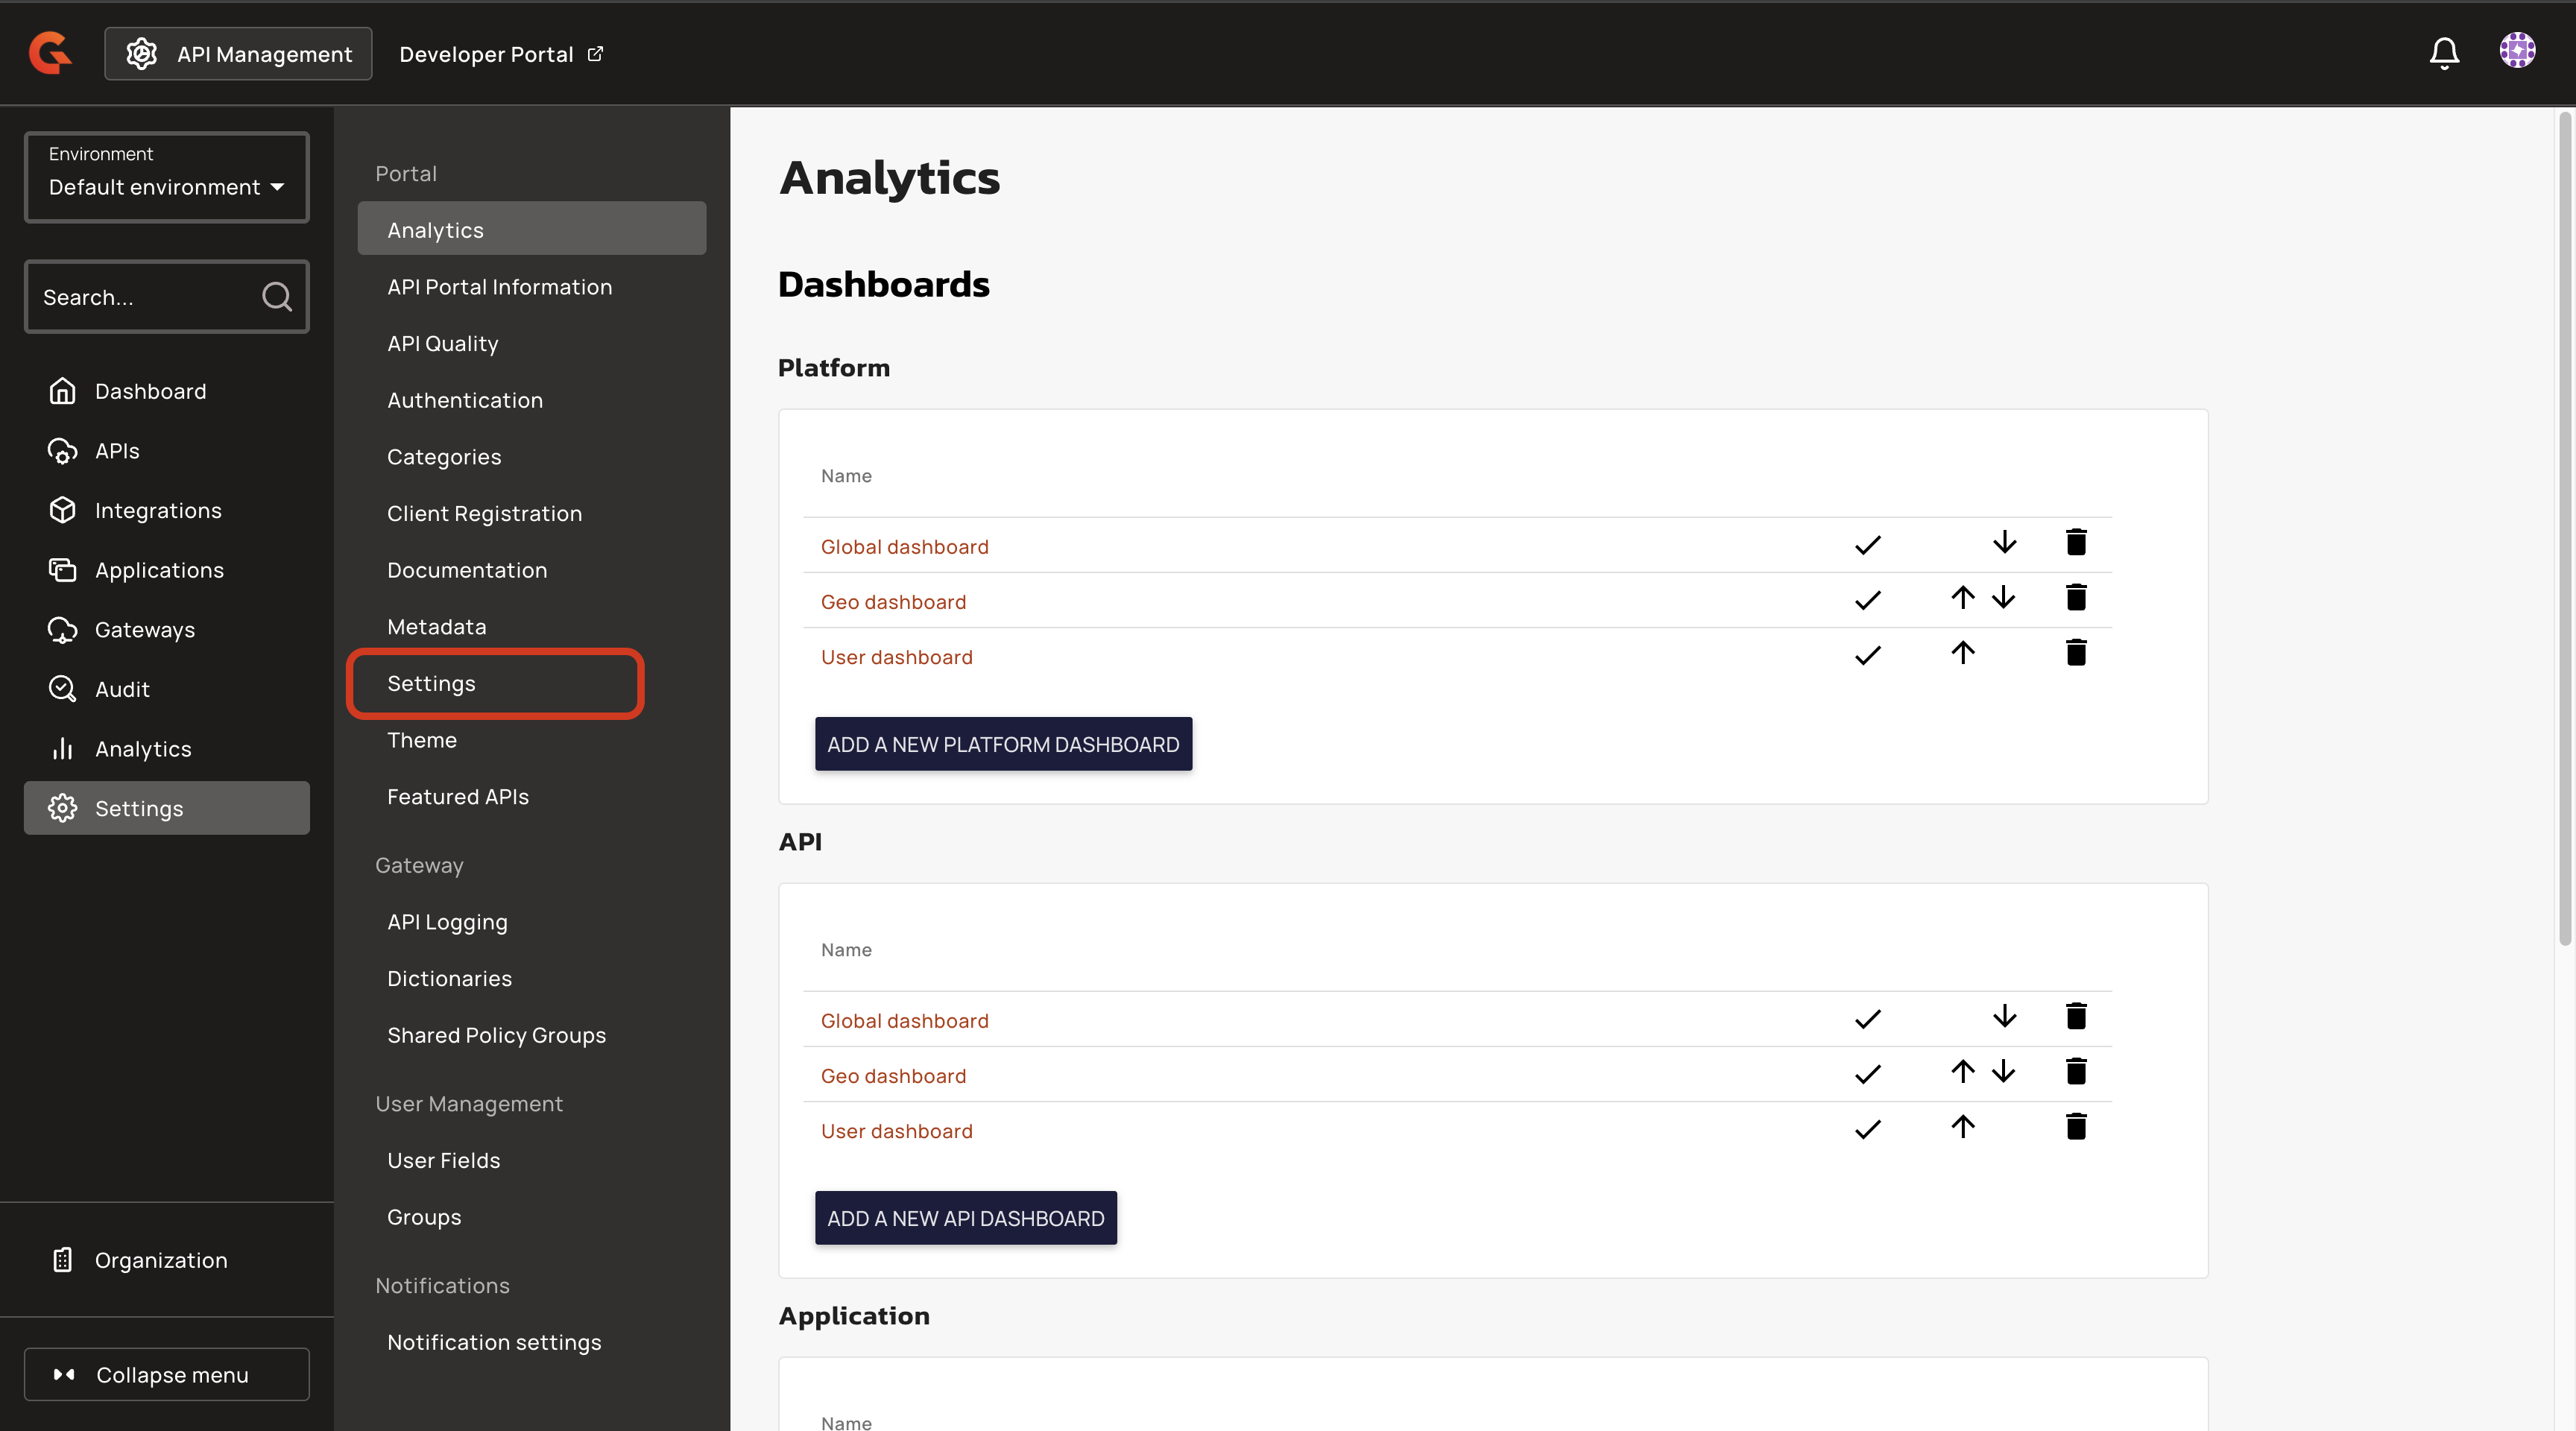Go to Gateways in sidebar
The width and height of the screenshot is (2576, 1431).
(x=144, y=630)
